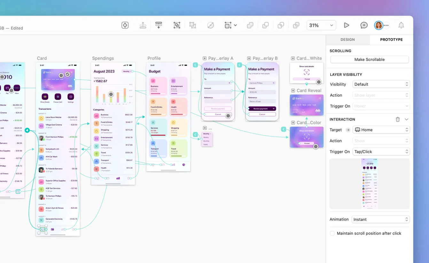
Task: Switch to the DESIGN tab
Action: coord(347,40)
